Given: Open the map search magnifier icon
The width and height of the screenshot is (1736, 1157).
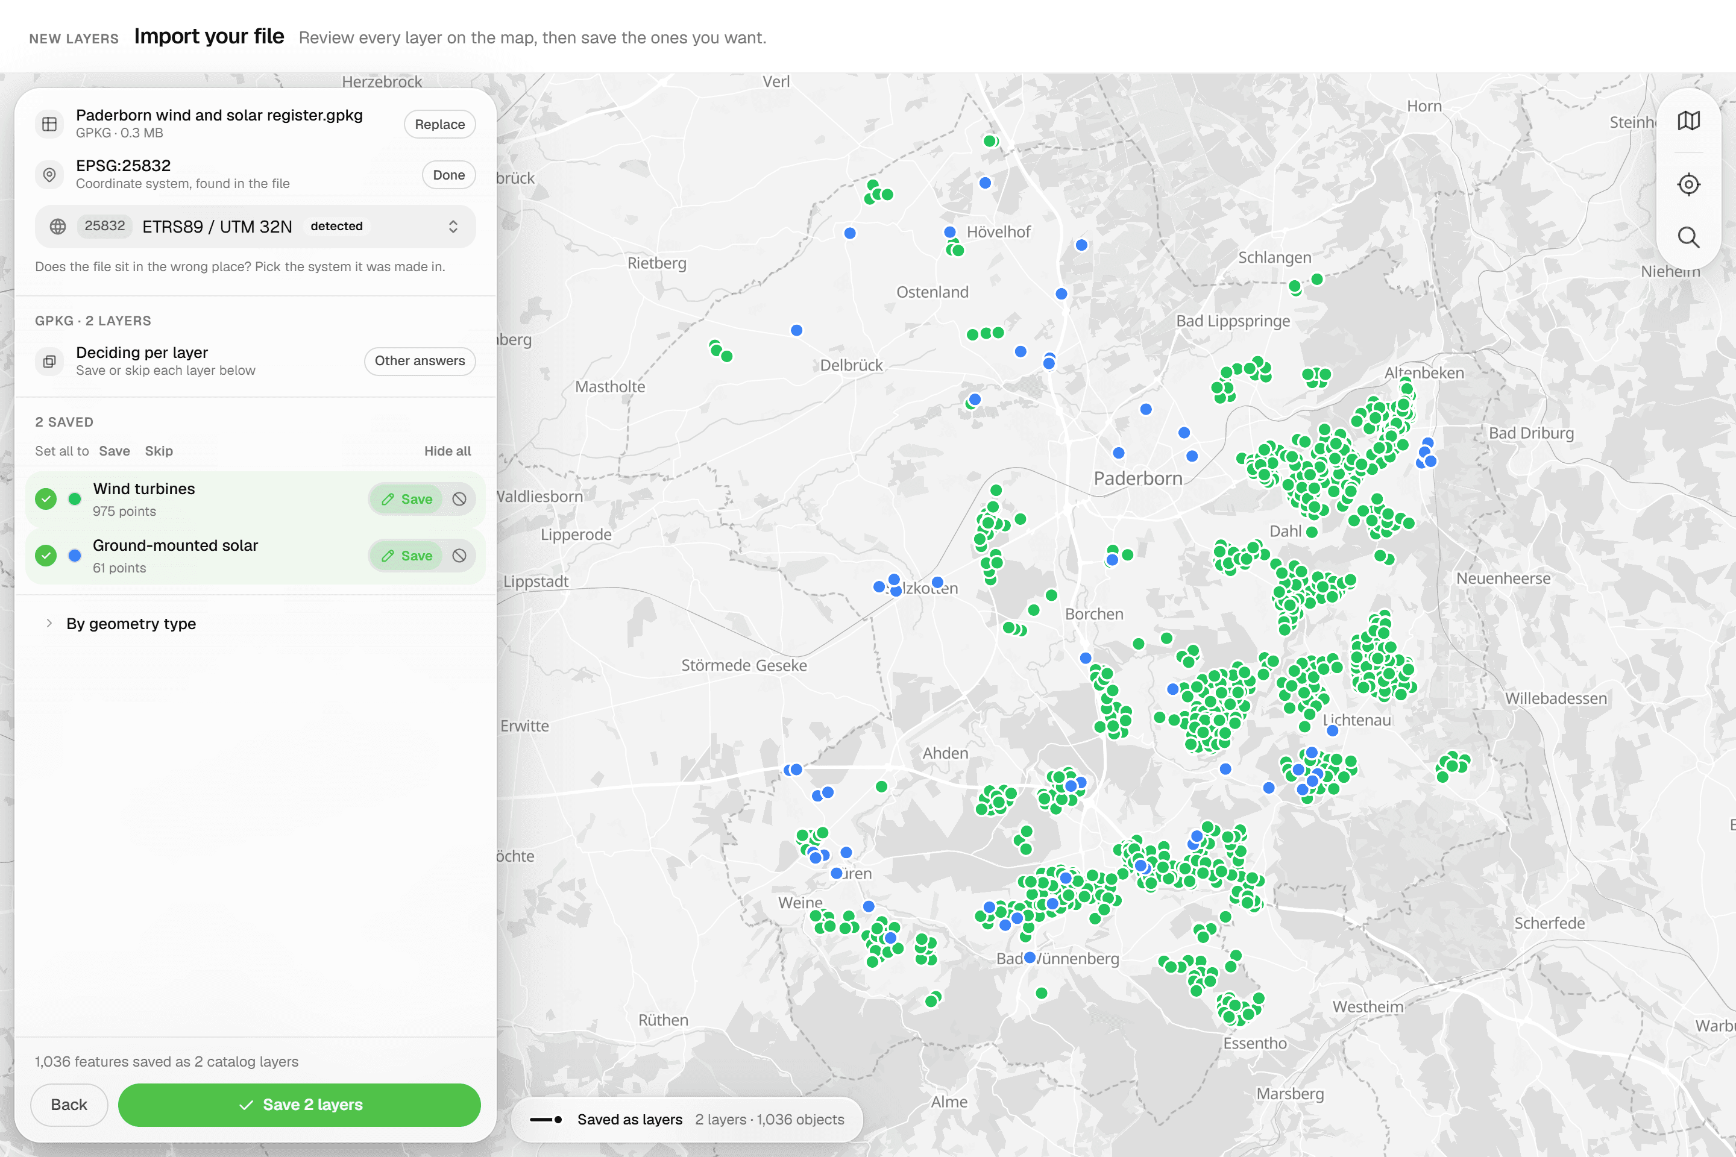Looking at the screenshot, I should [x=1688, y=237].
